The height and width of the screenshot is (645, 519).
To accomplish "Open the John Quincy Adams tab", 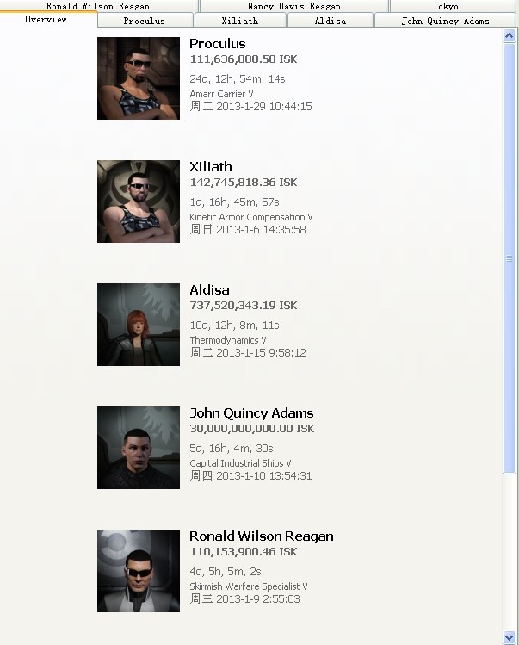I will [445, 21].
